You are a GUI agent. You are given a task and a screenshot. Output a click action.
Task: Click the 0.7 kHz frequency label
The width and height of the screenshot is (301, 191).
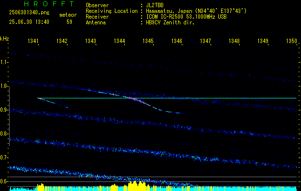[x=4, y=158]
